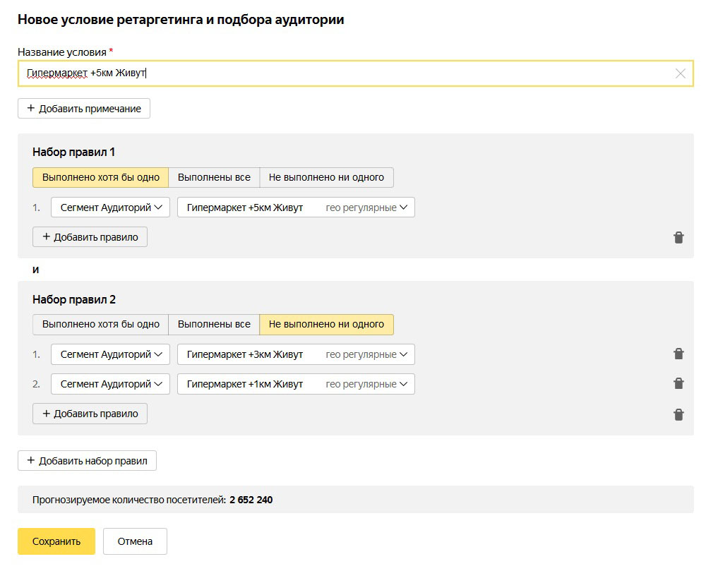Clear the condition name field with X icon
The image size is (718, 571).
pyautogui.click(x=680, y=73)
